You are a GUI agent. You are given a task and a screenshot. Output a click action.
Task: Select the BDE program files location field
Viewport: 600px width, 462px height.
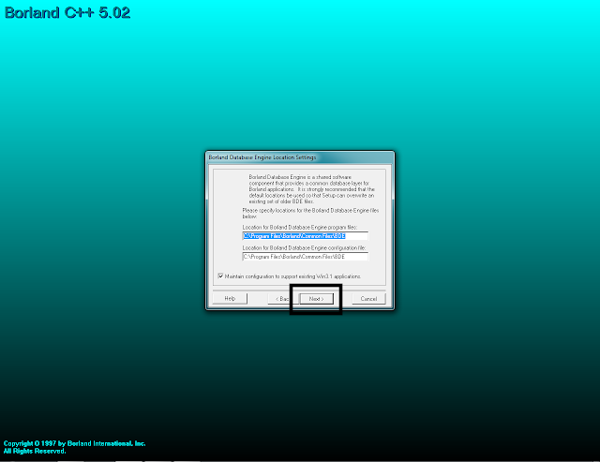tap(306, 236)
